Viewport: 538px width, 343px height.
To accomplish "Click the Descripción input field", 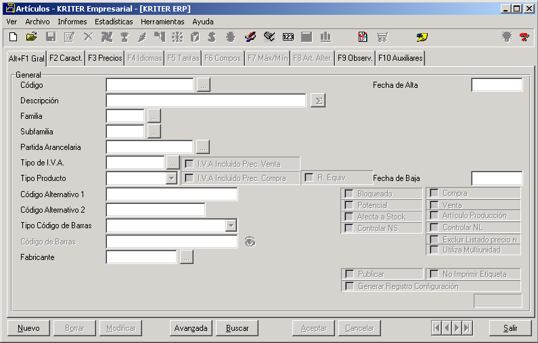I will [206, 101].
